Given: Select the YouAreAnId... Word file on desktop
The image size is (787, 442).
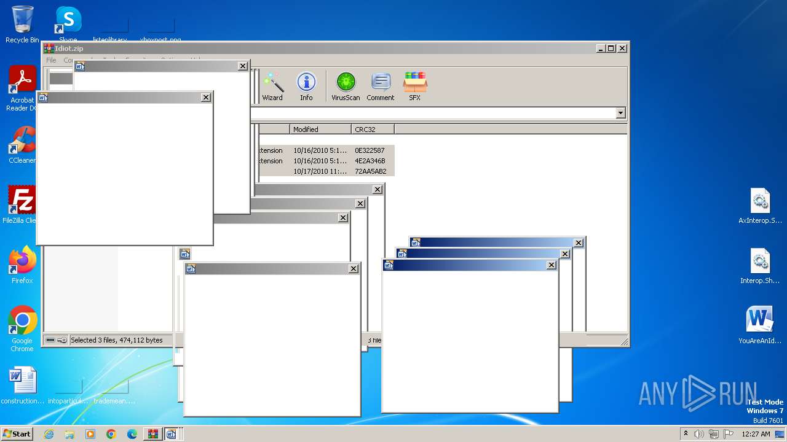Looking at the screenshot, I should 760,325.
